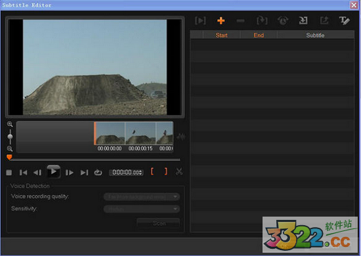Click the Scan button
Viewport: 361px width, 256px height.
pos(158,223)
